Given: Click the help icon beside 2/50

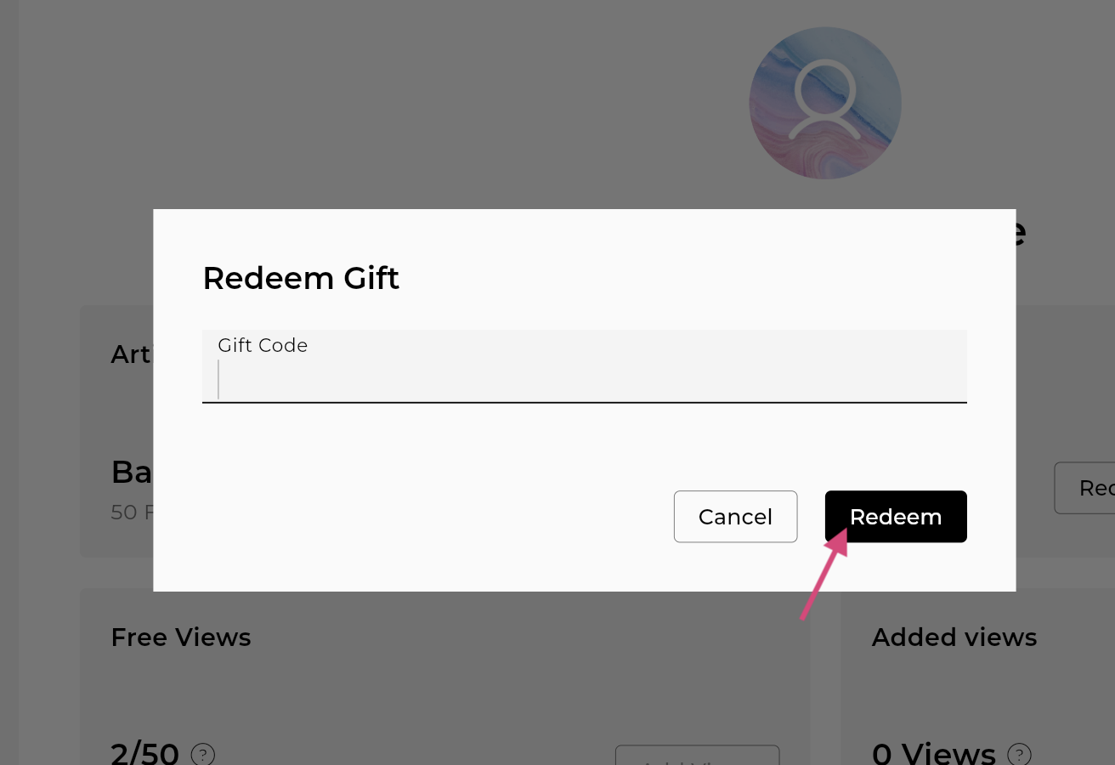Looking at the screenshot, I should (x=203, y=754).
